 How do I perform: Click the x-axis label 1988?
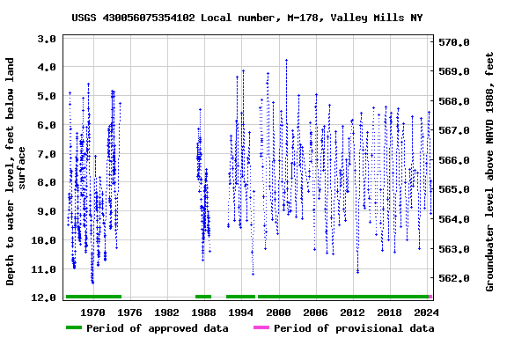pyautogui.click(x=203, y=312)
